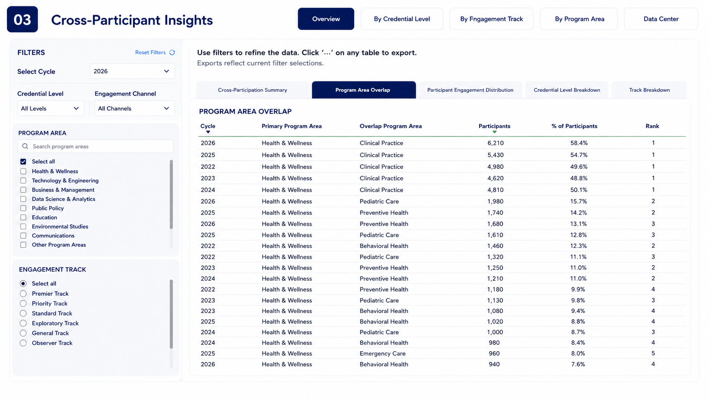This screenshot has width=710, height=400.
Task: Uncheck the Select all program areas checkbox
Action: point(23,162)
